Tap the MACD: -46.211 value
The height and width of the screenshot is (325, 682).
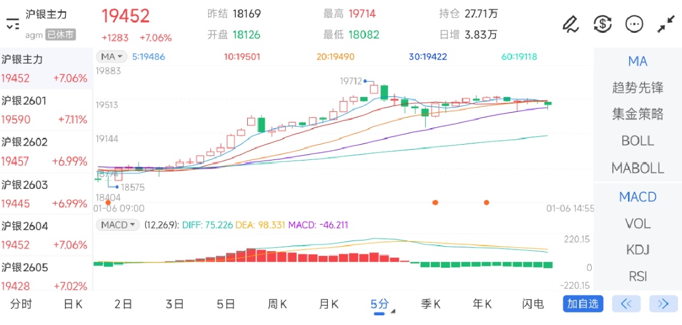[318, 225]
